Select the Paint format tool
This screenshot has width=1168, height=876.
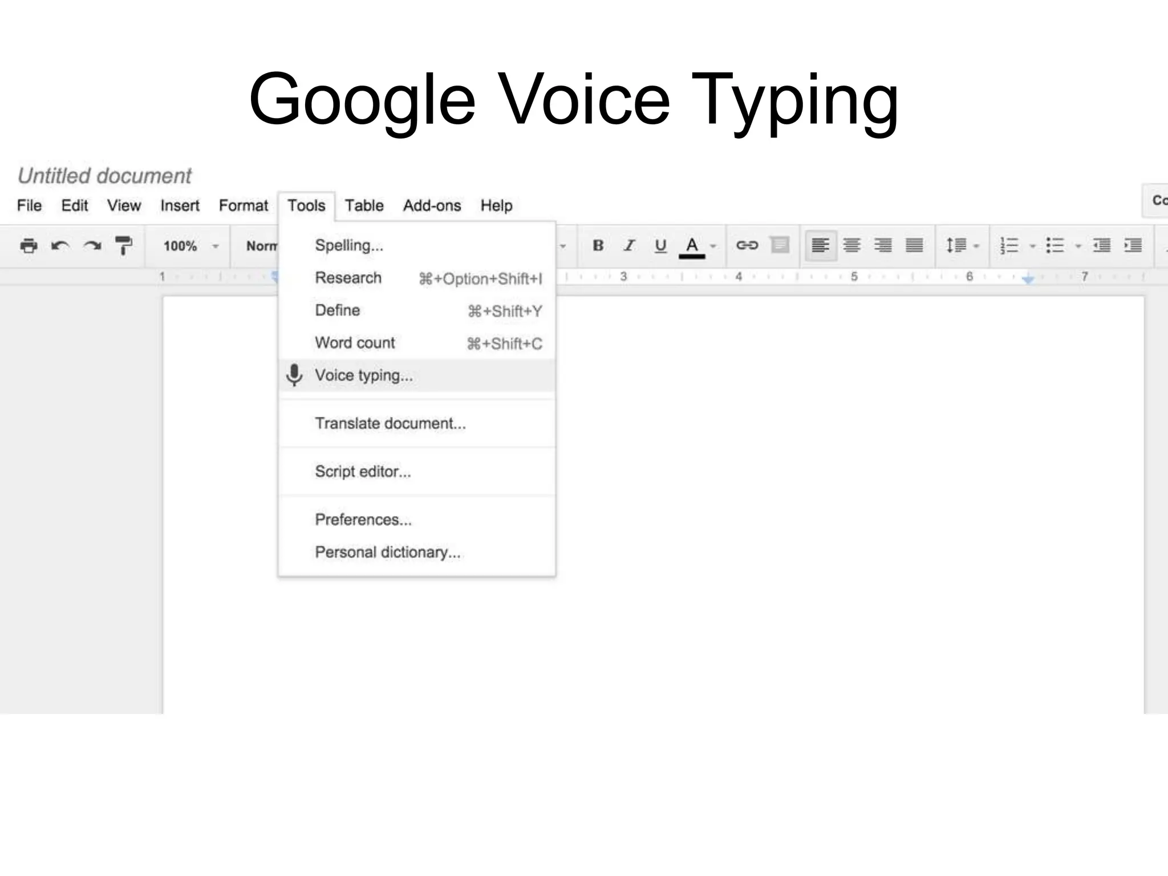(x=123, y=246)
